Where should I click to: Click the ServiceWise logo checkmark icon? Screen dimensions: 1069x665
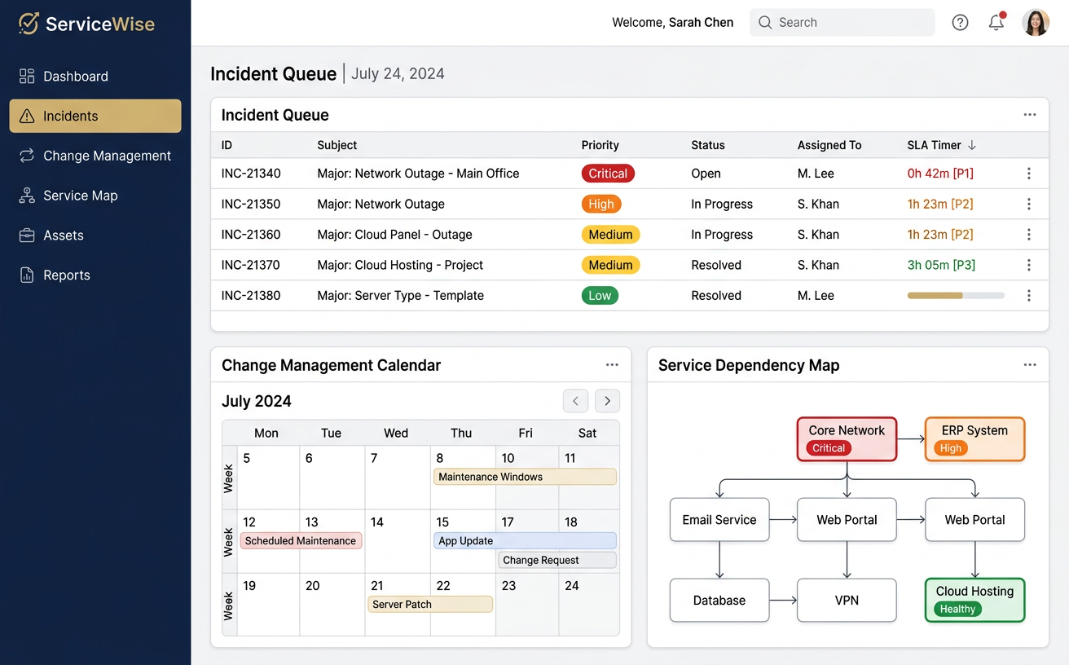(x=29, y=24)
